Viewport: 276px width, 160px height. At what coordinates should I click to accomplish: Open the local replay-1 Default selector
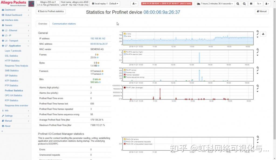pos(105,3)
